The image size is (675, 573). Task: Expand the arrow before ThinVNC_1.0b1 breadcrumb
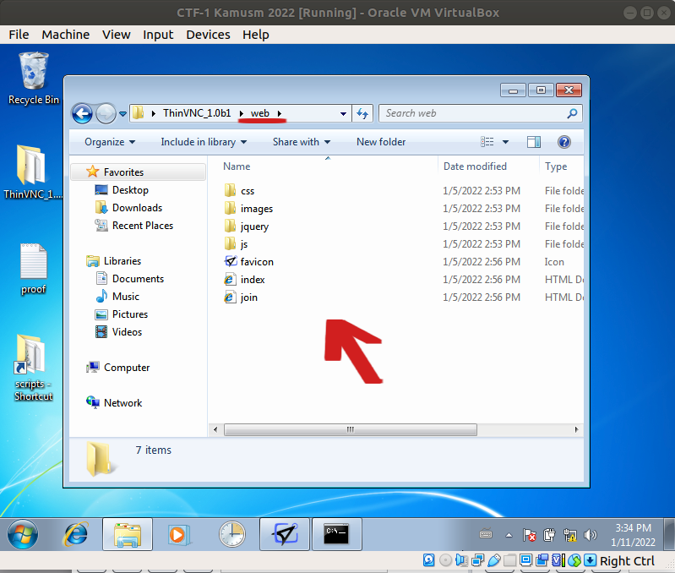[154, 113]
